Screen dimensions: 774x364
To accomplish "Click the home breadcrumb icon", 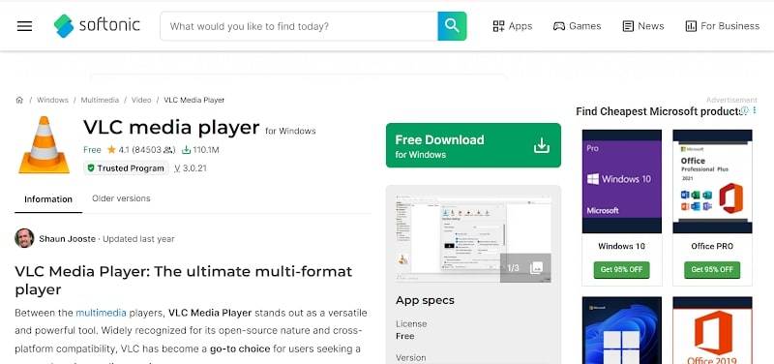I will pyautogui.click(x=19, y=100).
